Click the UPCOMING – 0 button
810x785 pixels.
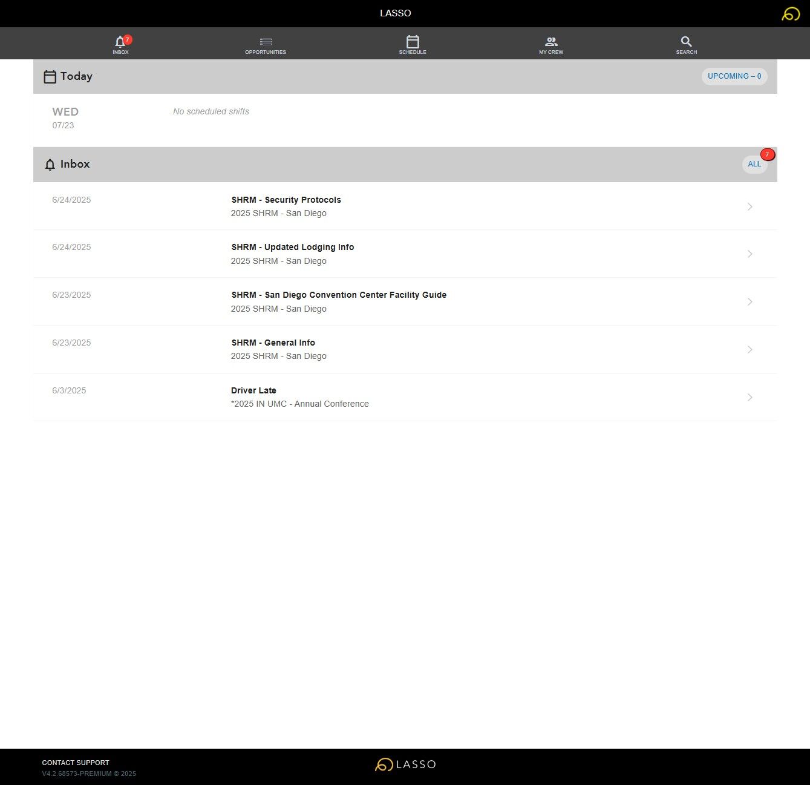(734, 76)
